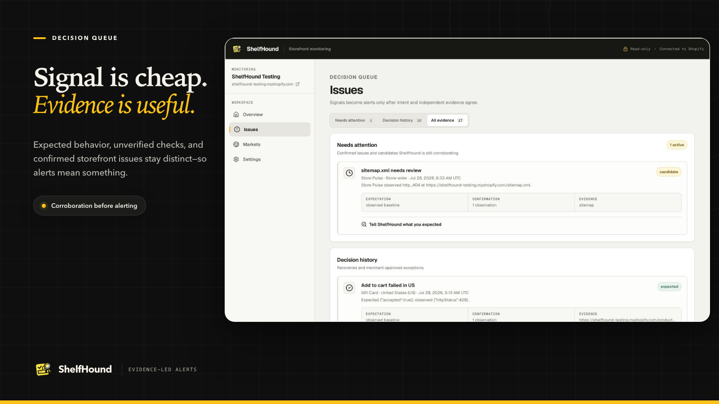Click the Gift Card United States timestamp line

[415, 293]
